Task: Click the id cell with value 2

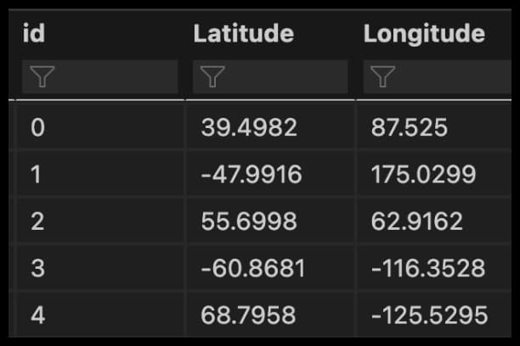Action: pyautogui.click(x=37, y=221)
